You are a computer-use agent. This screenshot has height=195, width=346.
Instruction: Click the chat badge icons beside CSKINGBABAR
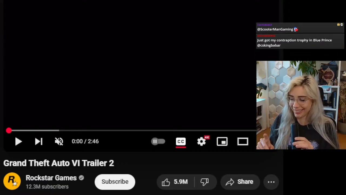click(x=340, y=25)
